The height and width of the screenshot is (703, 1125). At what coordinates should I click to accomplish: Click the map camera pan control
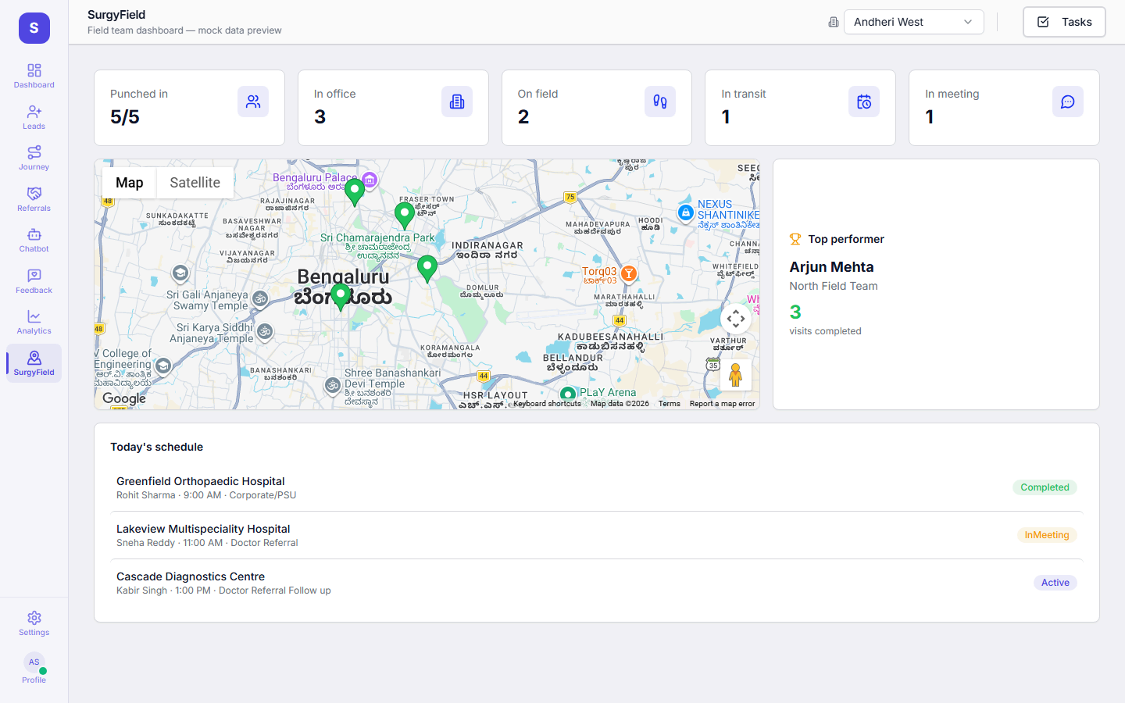(736, 319)
